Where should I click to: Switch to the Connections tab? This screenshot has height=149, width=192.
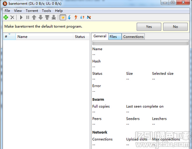133,37
